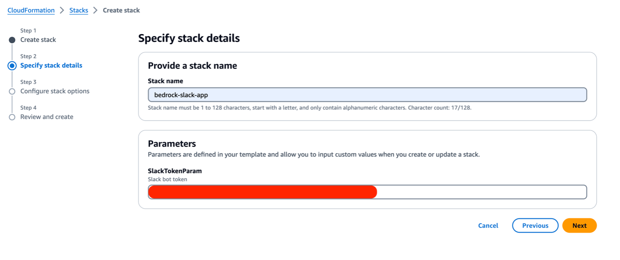Click the Configure stack options step label
620x260 pixels.
[x=55, y=91]
